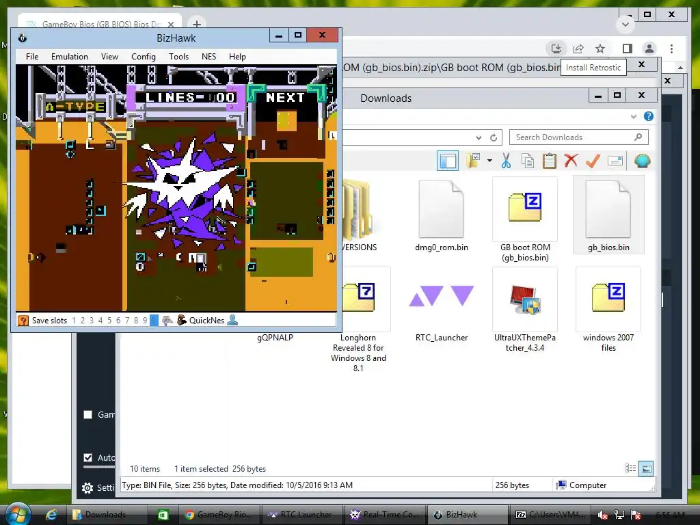
Task: Select the windows 2007 files archive
Action: (x=608, y=310)
